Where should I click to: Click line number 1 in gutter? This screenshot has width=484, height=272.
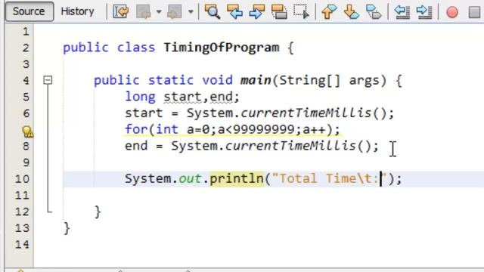[26, 31]
